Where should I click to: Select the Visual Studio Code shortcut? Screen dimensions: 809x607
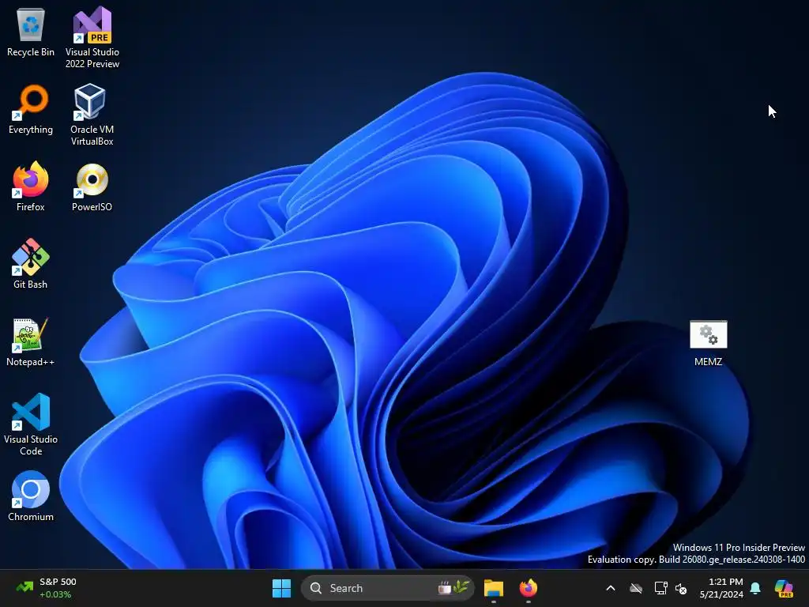pyautogui.click(x=31, y=424)
